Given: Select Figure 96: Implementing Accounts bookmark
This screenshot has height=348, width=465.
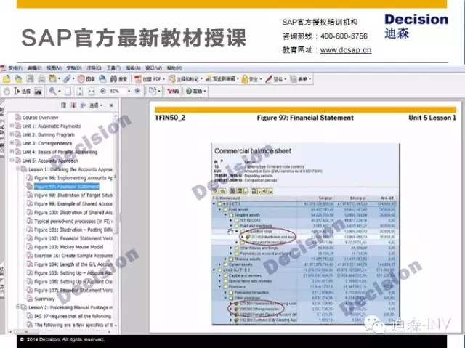Looking at the screenshot, I should click(x=73, y=178).
